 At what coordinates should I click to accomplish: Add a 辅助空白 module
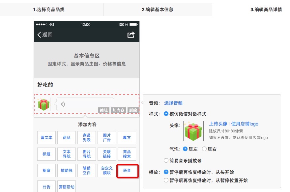pyautogui.click(x=87, y=171)
